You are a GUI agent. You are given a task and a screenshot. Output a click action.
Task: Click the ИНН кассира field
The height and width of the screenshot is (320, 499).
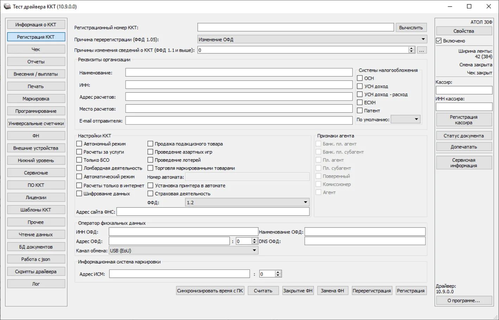click(x=464, y=107)
